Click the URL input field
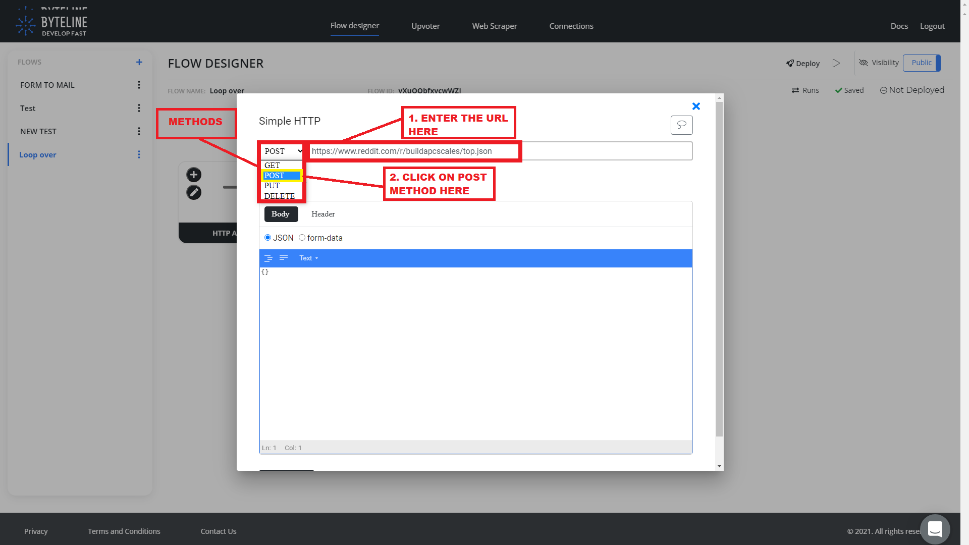Viewport: 969px width, 545px height. pos(501,151)
